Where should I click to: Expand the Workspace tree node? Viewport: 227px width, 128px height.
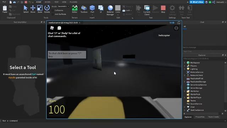184,63
